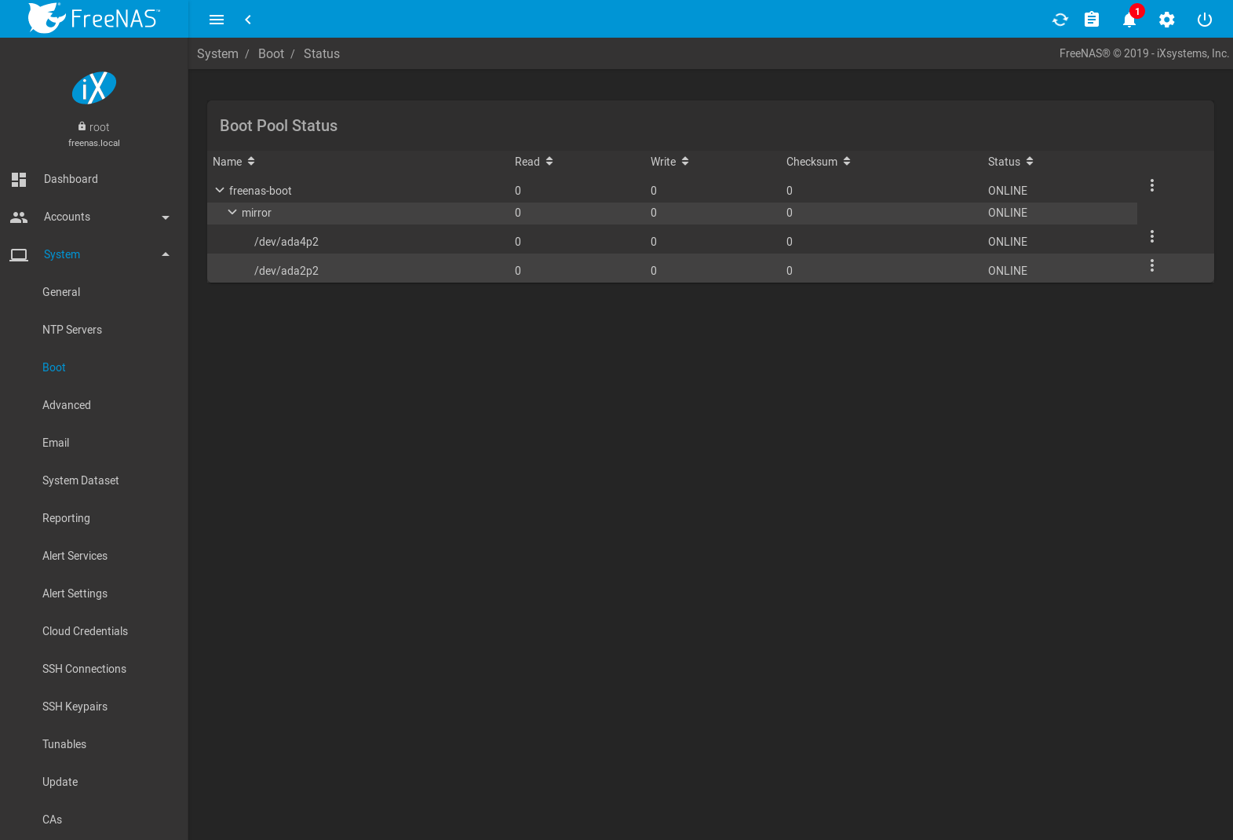Expand the Accounts sidebar section
The height and width of the screenshot is (840, 1233).
(x=165, y=217)
